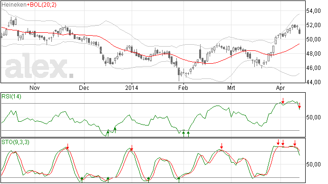Click the 48,00 price axis value
The height and width of the screenshot is (184, 328).
(313, 54)
